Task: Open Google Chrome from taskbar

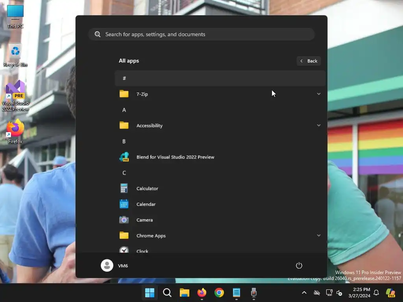Action: [219, 293]
